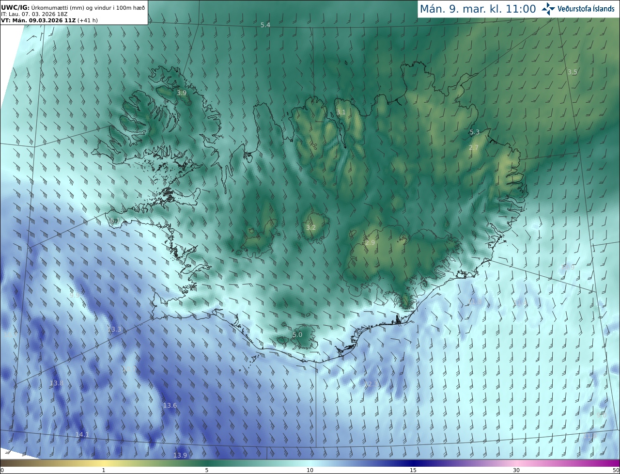Click the 10 tick on the color scale
The image size is (620, 474).
310,470
